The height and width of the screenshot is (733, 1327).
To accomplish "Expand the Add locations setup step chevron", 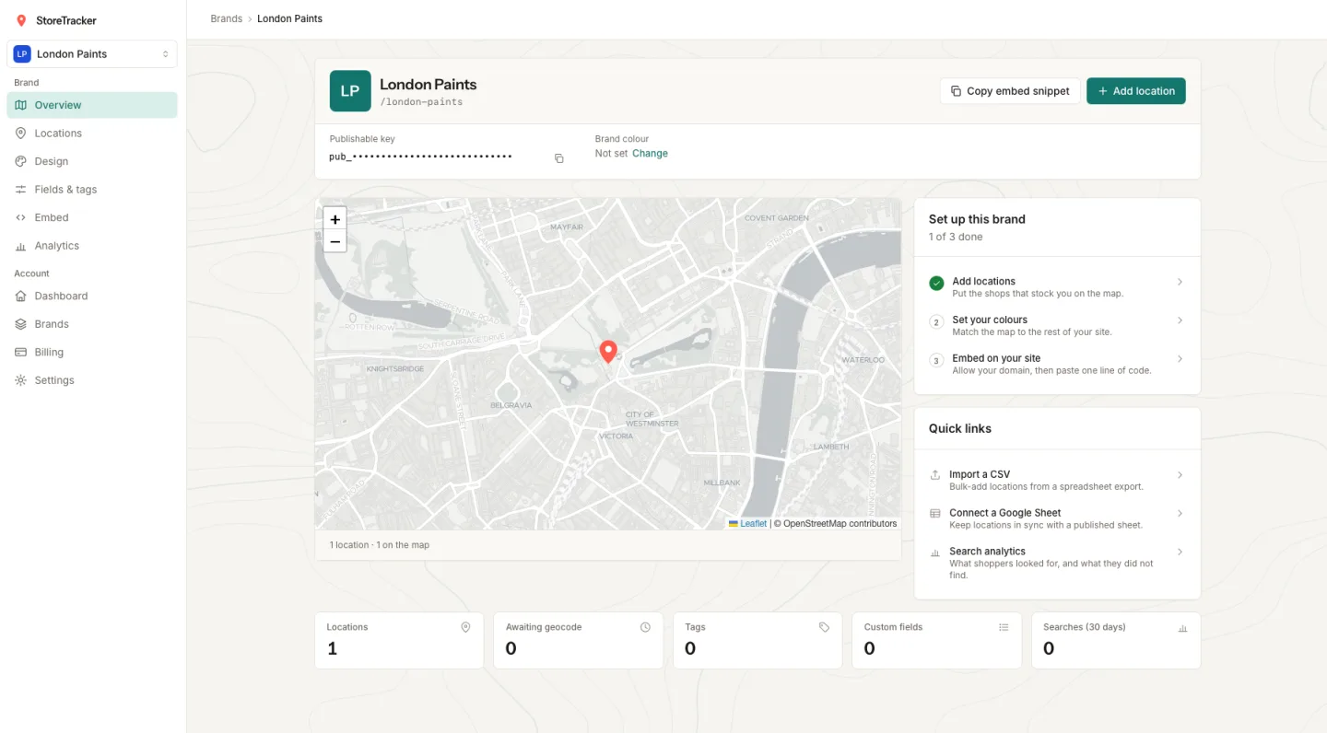I will [1180, 282].
